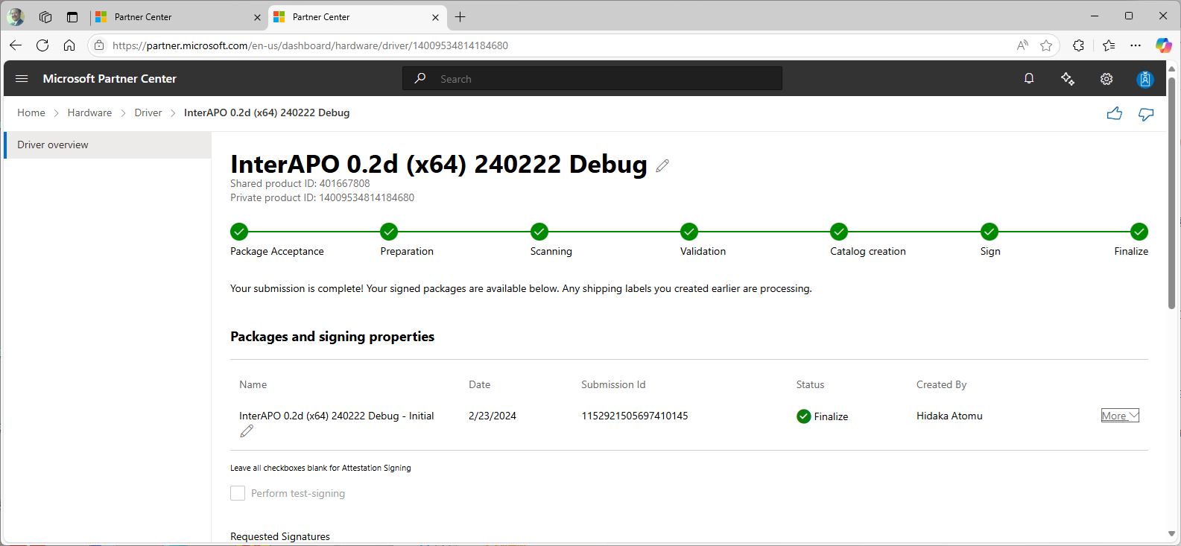
Task: Open the user account avatar
Action: [x=1145, y=79]
